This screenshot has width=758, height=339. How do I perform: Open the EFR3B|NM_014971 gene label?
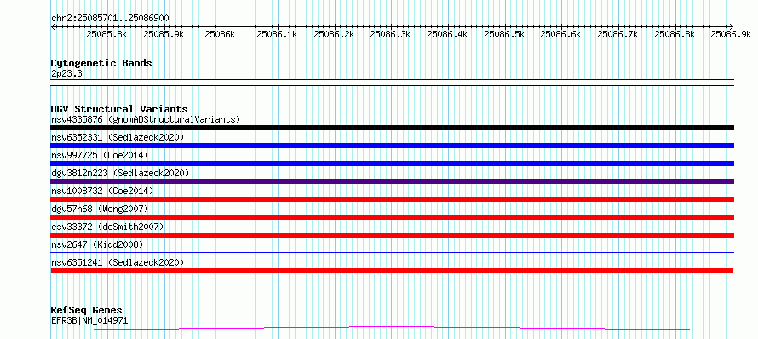point(89,320)
